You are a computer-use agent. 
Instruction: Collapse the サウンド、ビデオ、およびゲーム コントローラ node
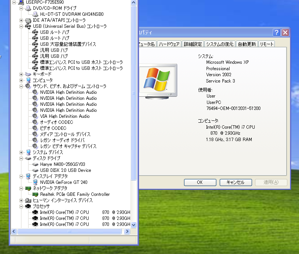click(x=21, y=86)
